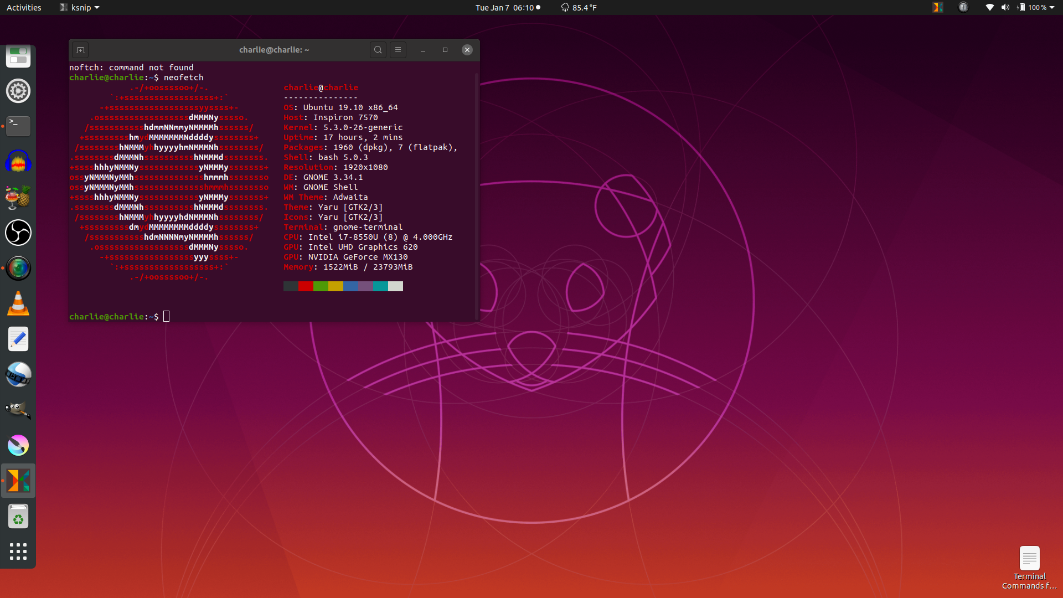Click the text 'gnome-terminal'
Viewport: 1063px width, 598px height.
[368, 227]
